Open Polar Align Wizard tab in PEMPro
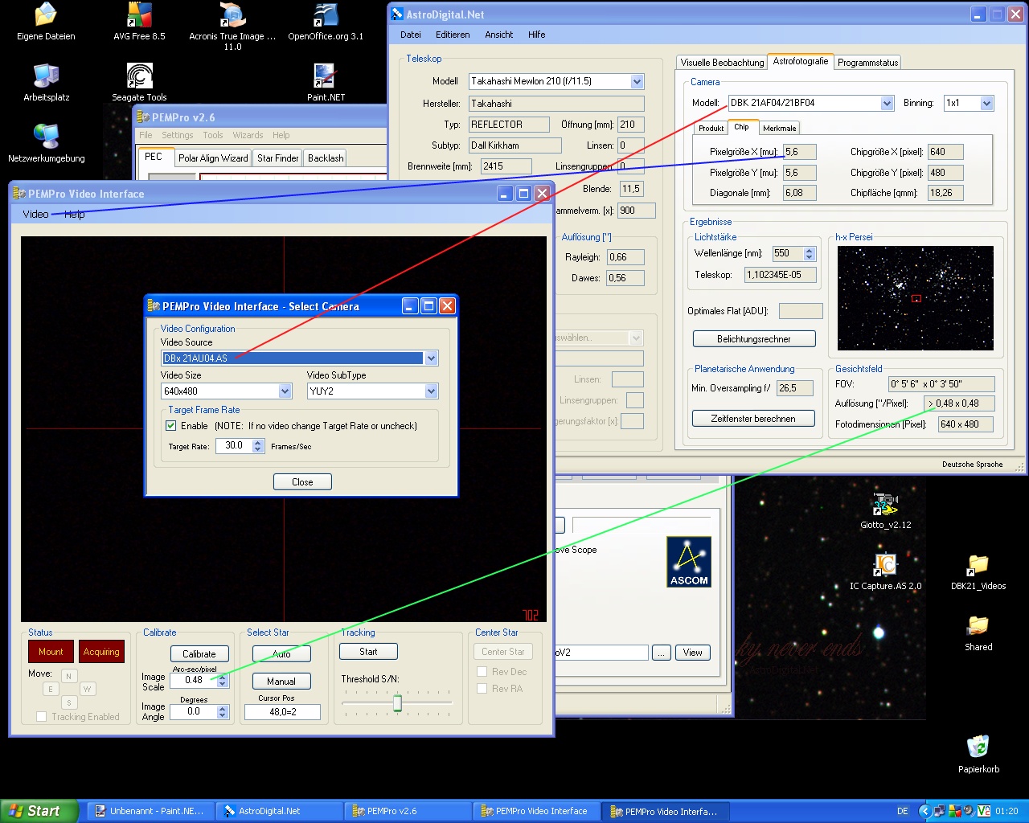 [x=213, y=158]
